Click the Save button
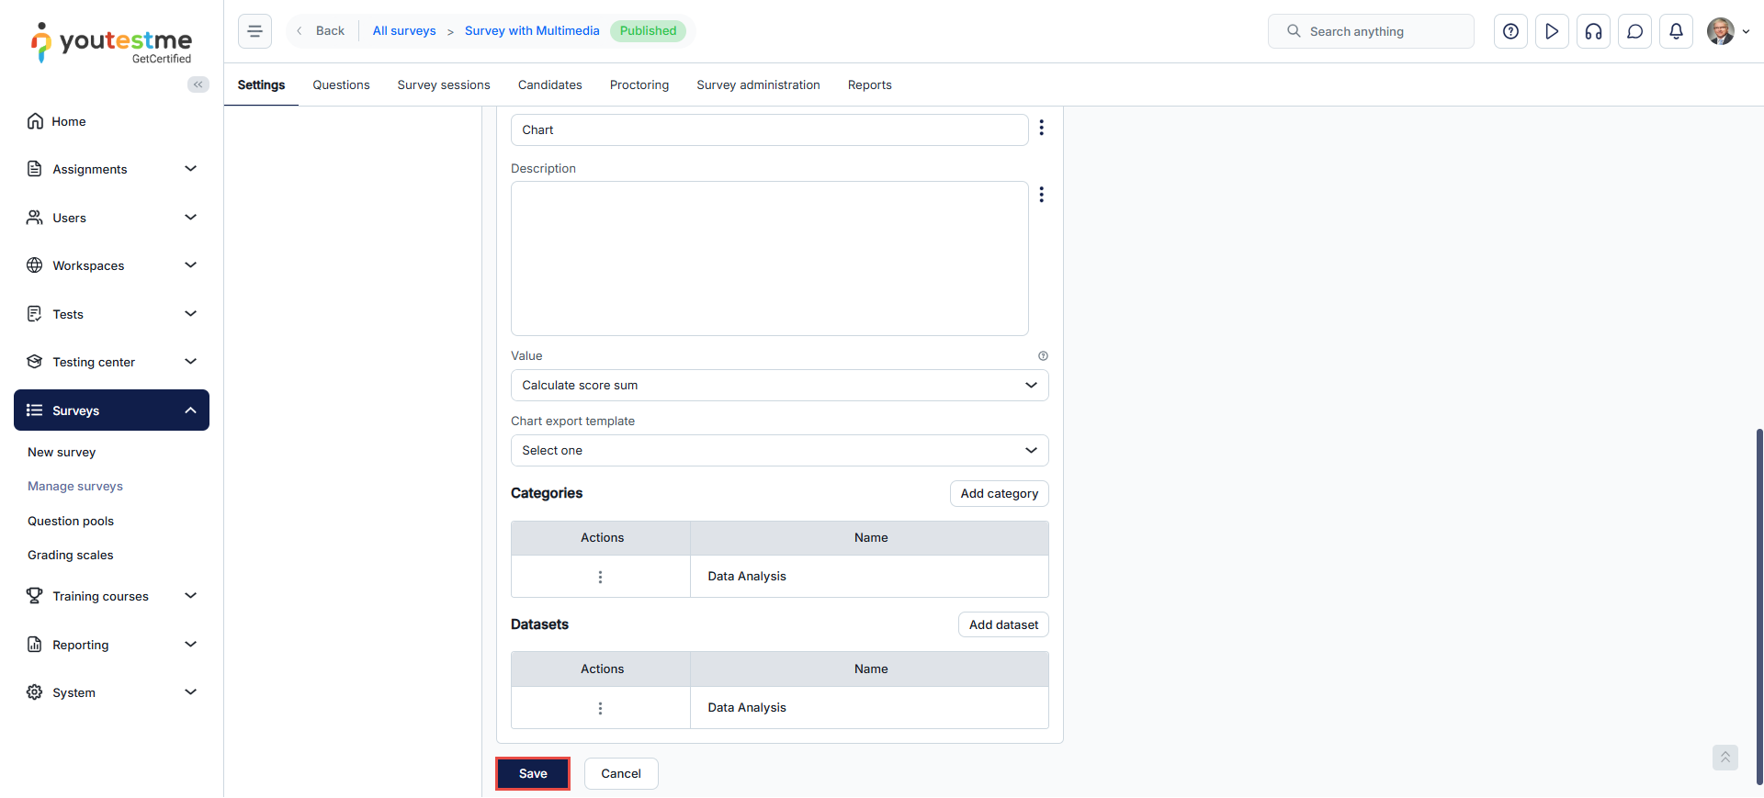The height and width of the screenshot is (798, 1764). click(x=533, y=774)
